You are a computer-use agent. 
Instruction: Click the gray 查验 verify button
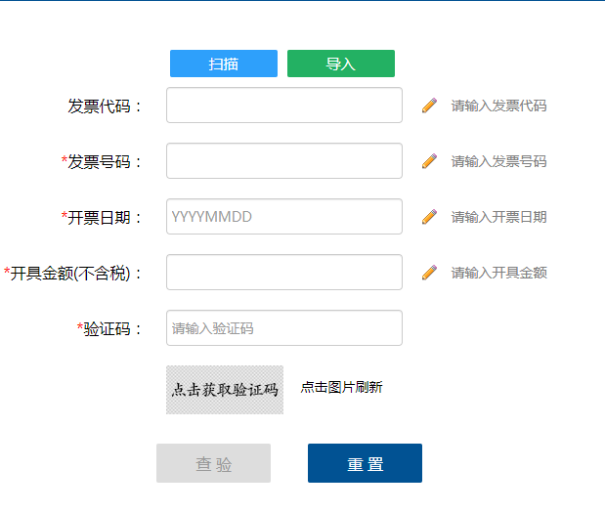tap(213, 463)
